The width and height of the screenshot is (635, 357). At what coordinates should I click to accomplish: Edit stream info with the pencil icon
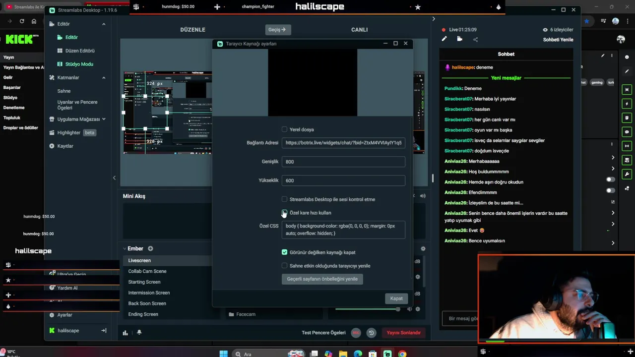[x=444, y=39]
